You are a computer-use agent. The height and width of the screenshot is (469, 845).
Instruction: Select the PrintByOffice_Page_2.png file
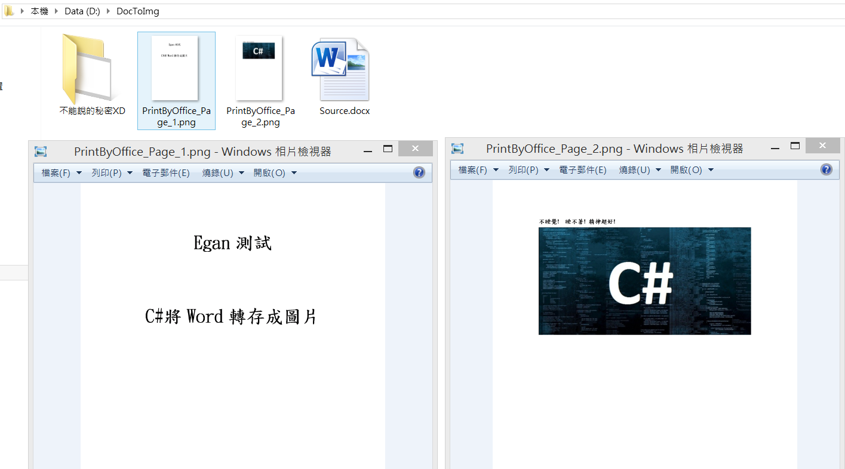click(259, 69)
